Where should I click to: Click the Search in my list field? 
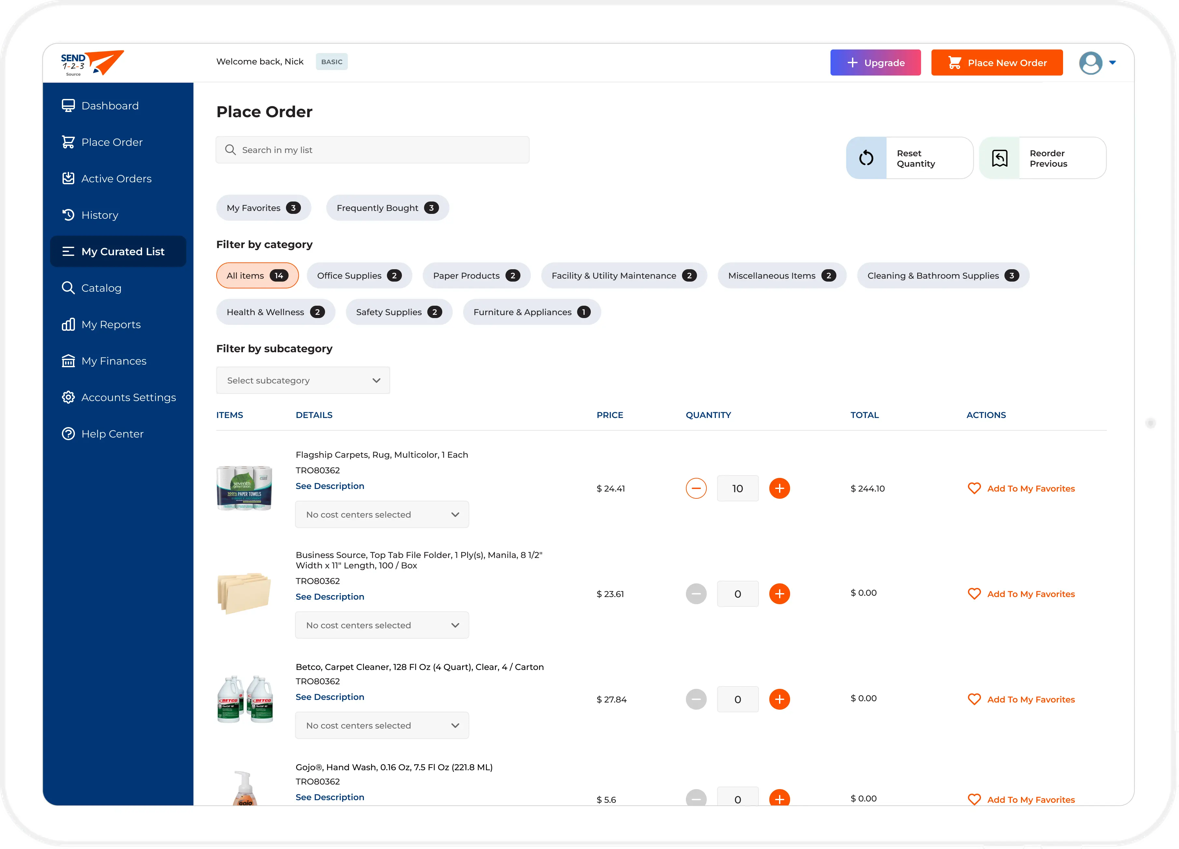coord(372,150)
